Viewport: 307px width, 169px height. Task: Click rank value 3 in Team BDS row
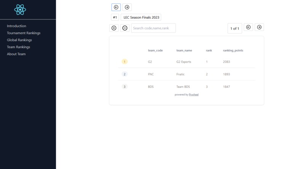click(x=207, y=87)
